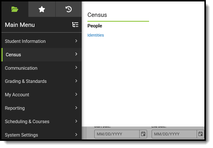The width and height of the screenshot is (213, 148).
Task: Toggle the Main Menu tree view icon
Action: (75, 25)
